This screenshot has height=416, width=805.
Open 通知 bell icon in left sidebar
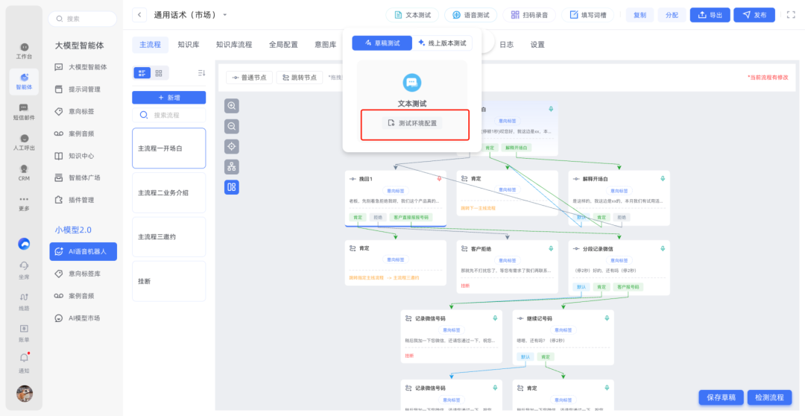(x=24, y=359)
